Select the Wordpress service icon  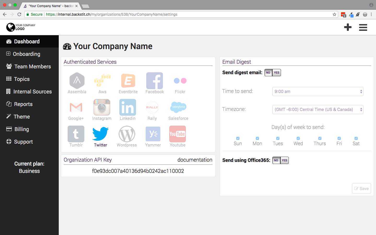[127, 134]
